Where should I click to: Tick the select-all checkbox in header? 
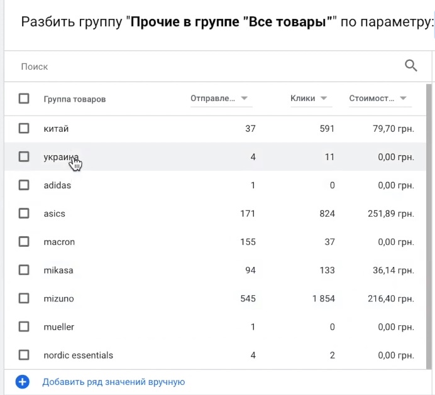(24, 99)
